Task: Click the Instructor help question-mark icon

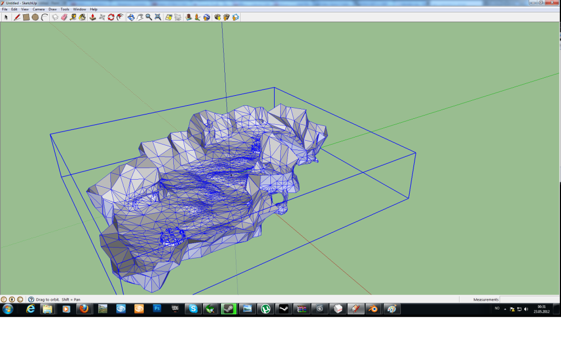Action: click(x=31, y=300)
